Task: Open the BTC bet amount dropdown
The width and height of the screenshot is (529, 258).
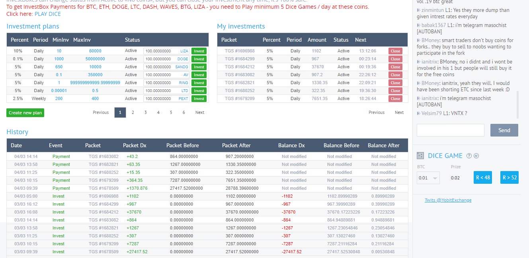Action: point(428,178)
